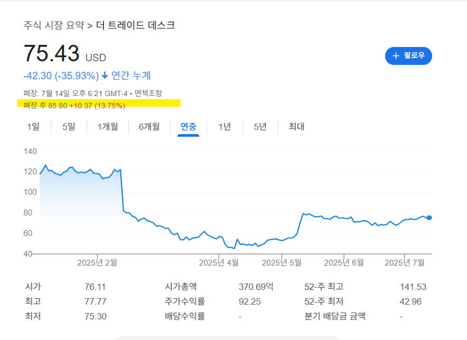Click the 더 트레이드 데스크 company name
The image size is (467, 340).
(135, 25)
